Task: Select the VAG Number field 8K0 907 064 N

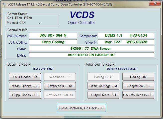Action: (x=53, y=35)
